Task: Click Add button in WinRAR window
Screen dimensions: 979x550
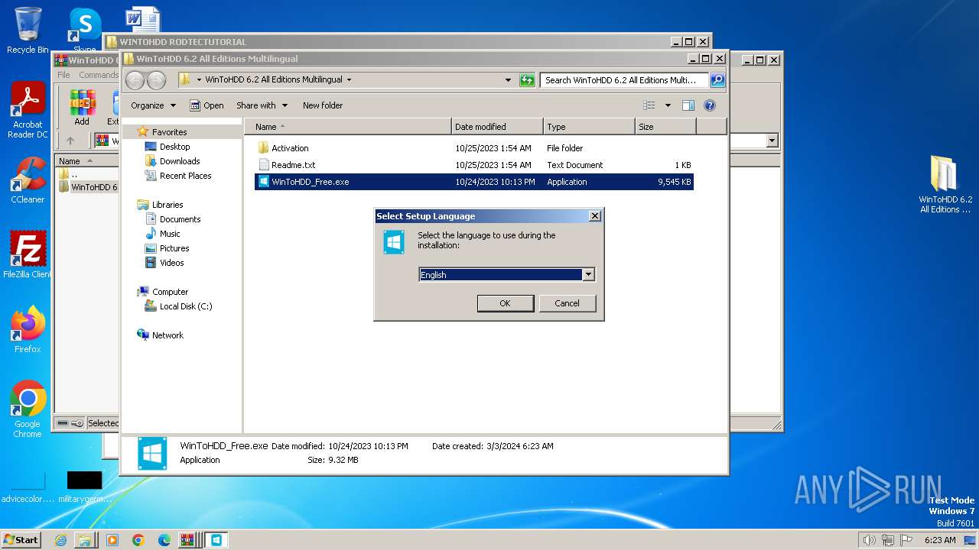Action: coord(82,107)
